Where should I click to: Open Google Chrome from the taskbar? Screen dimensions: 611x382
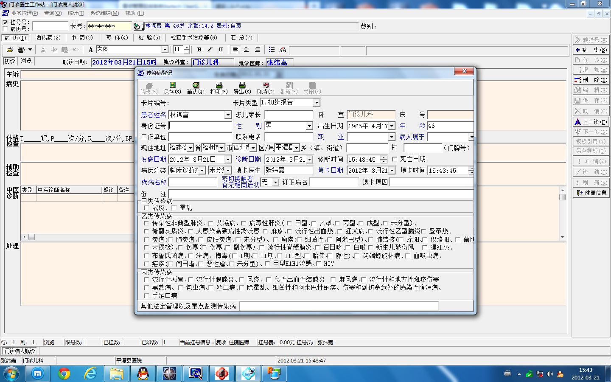(64, 374)
